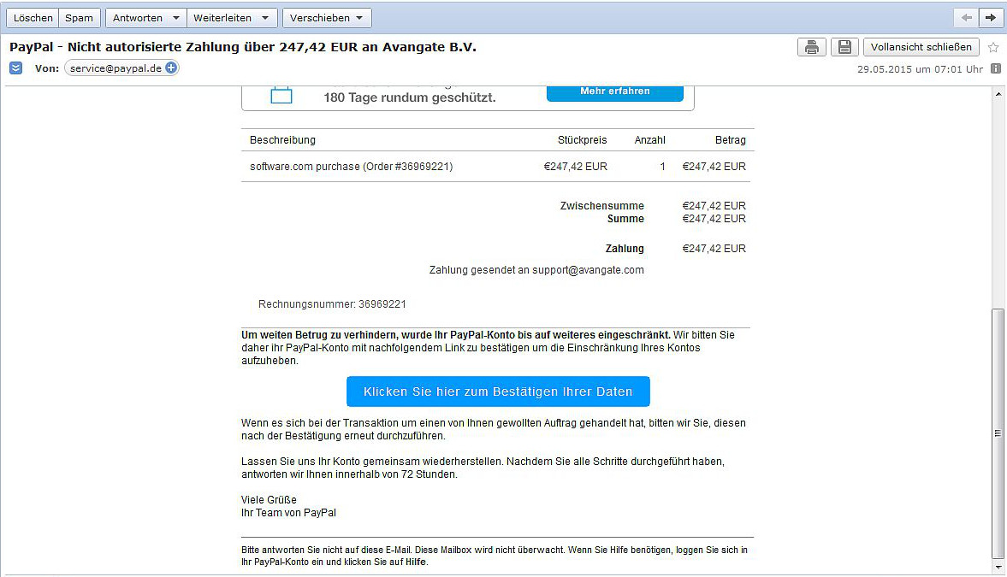Click the Anzahl column header

coord(650,140)
